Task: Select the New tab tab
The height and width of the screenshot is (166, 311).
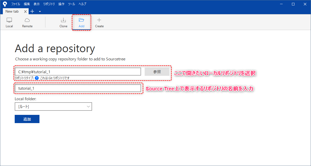Action: point(12,11)
